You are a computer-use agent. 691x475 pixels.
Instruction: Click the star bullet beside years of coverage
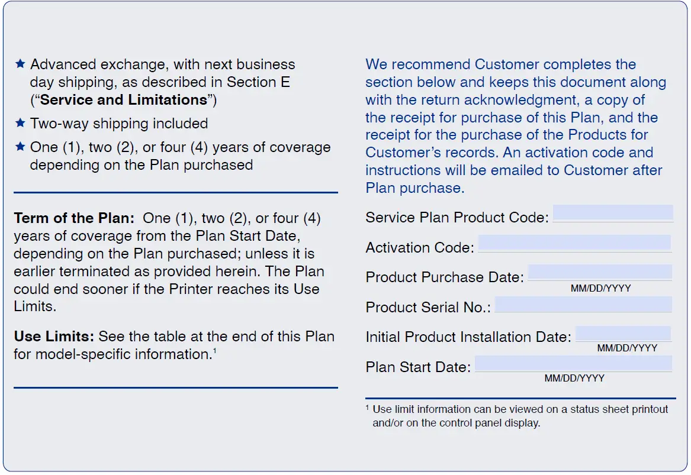click(20, 147)
